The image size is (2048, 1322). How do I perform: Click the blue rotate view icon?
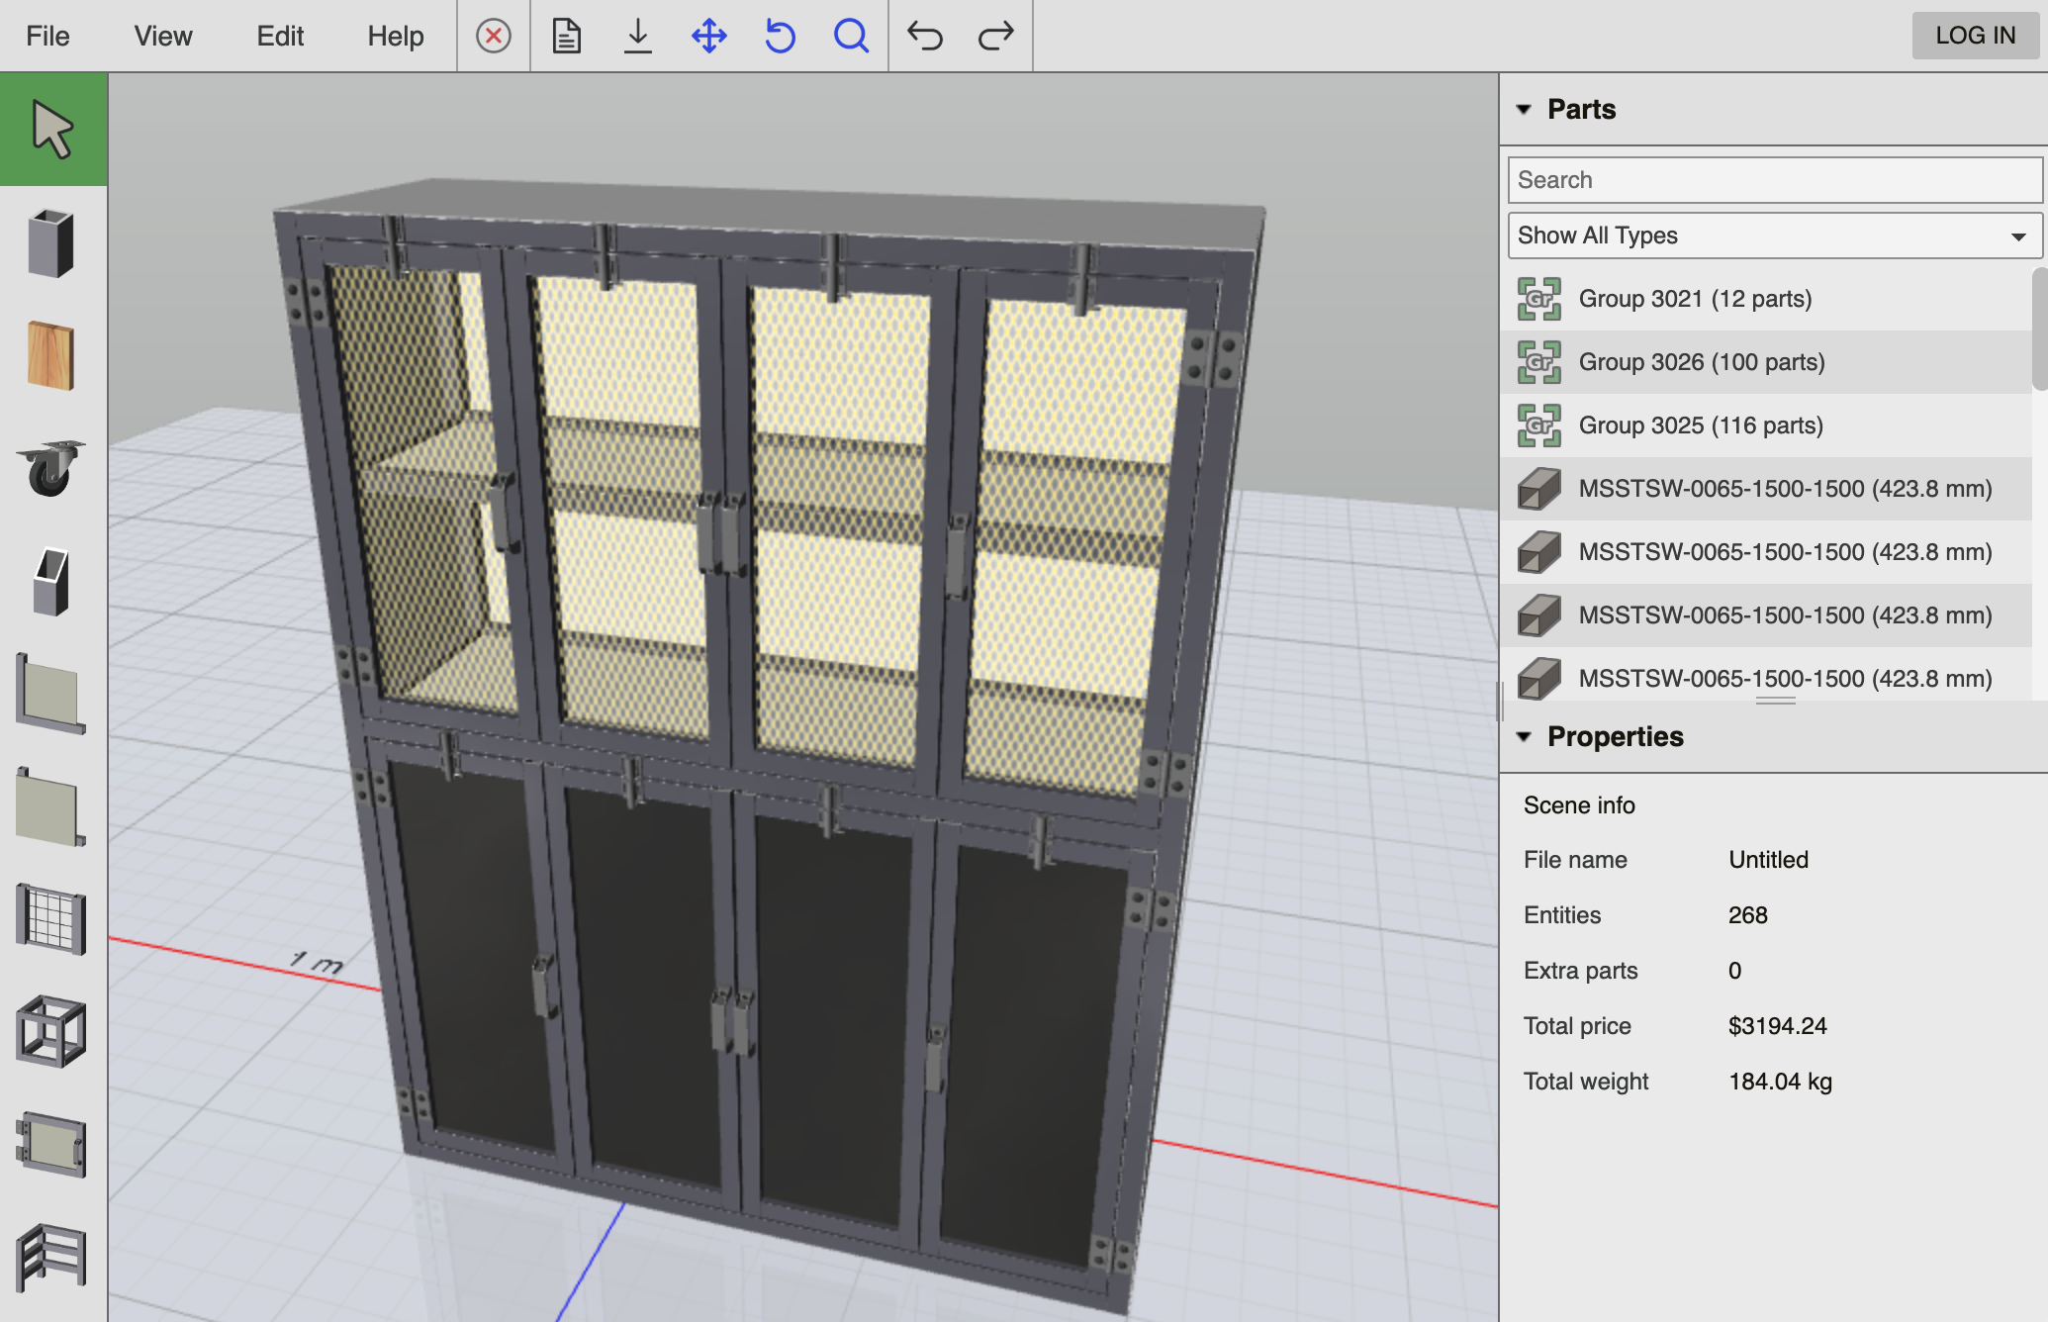point(780,37)
